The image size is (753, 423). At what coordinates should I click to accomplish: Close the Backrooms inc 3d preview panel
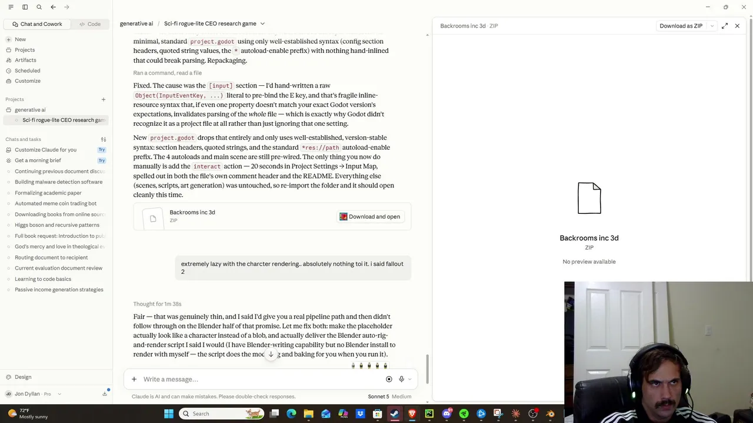click(x=737, y=26)
